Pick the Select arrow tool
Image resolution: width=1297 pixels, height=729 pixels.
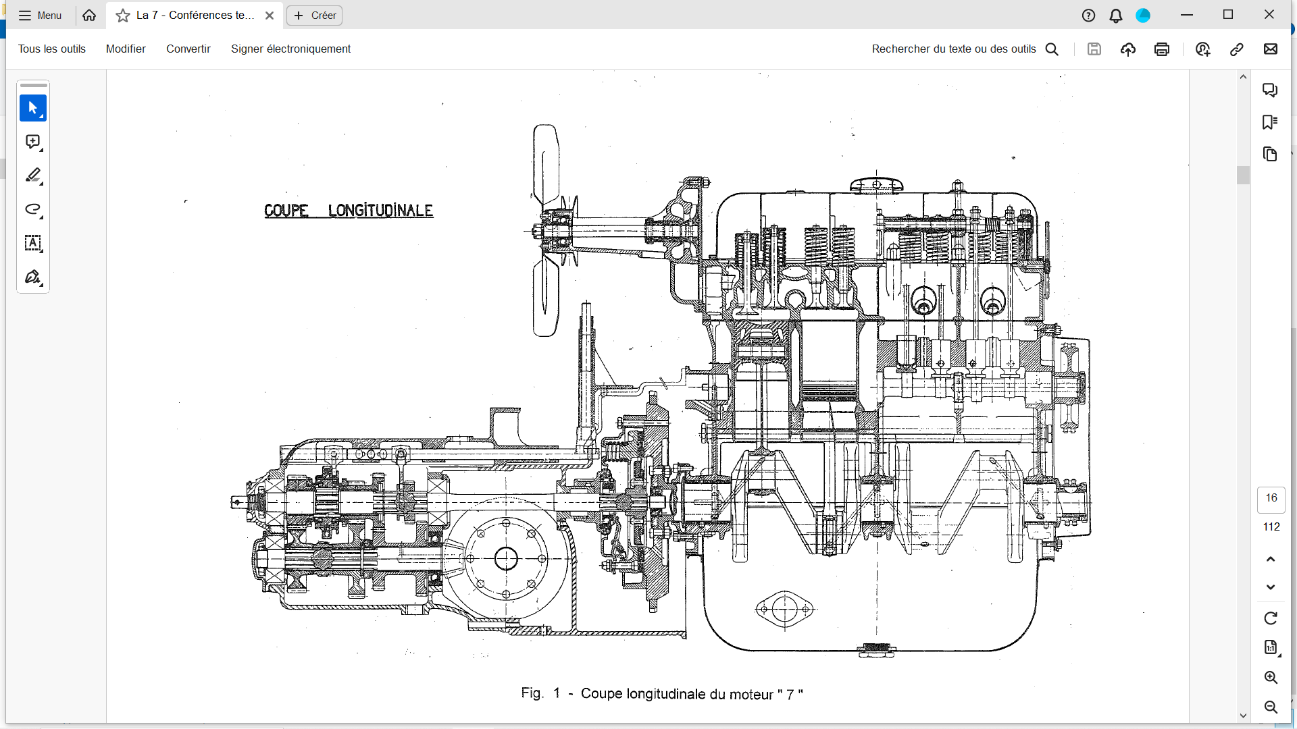coord(33,108)
